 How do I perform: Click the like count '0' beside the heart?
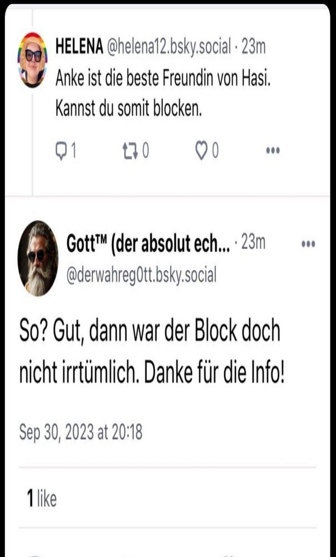tap(215, 152)
